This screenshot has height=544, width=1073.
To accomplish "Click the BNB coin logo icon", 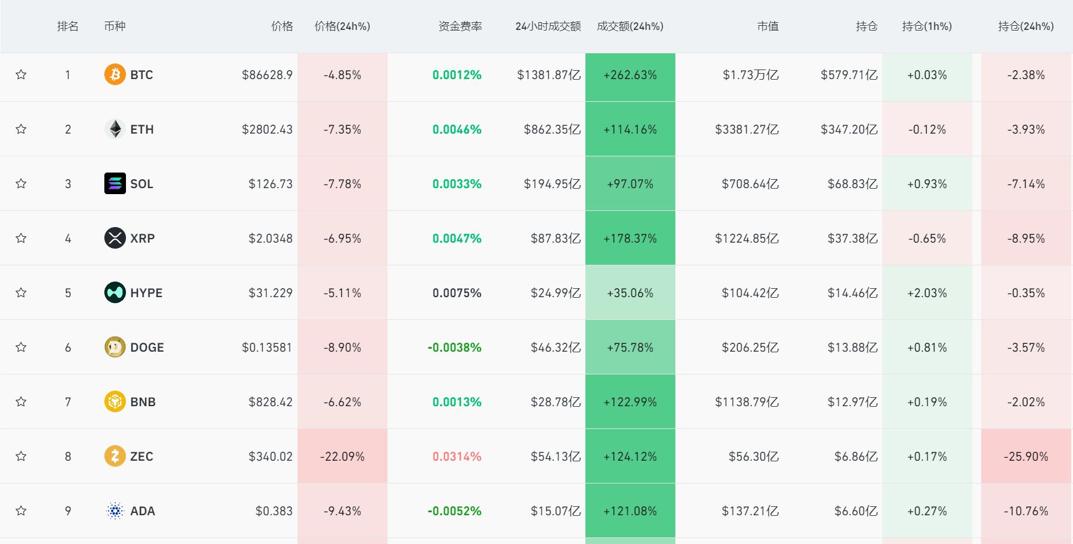I will [115, 402].
